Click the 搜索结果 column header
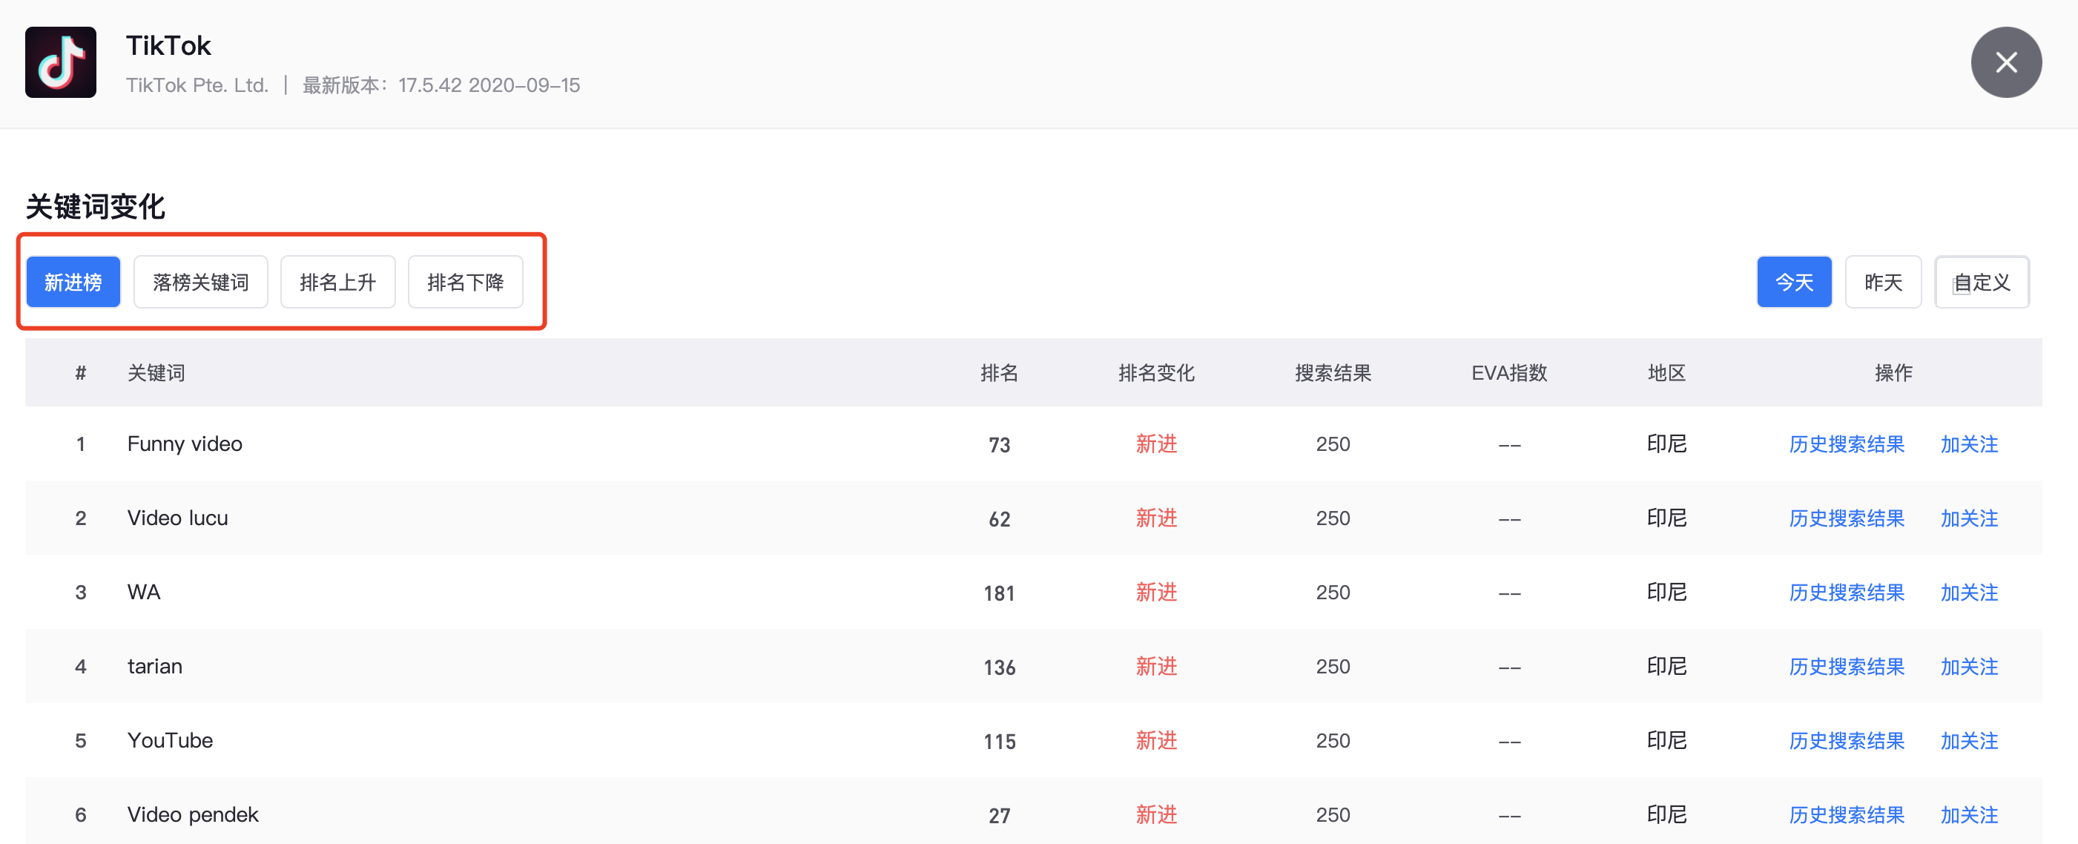2078x844 pixels. pyautogui.click(x=1333, y=373)
